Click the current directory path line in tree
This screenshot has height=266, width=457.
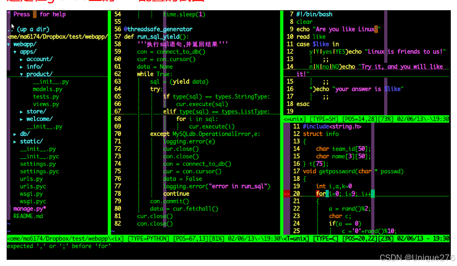coord(57,37)
